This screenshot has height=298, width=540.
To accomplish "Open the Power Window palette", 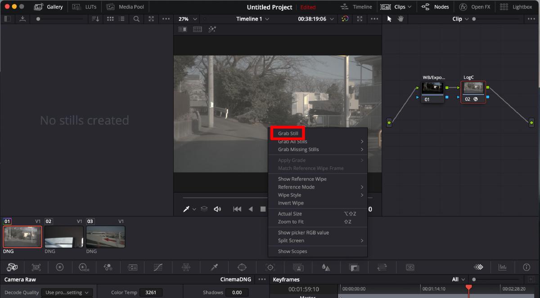I will (242, 267).
